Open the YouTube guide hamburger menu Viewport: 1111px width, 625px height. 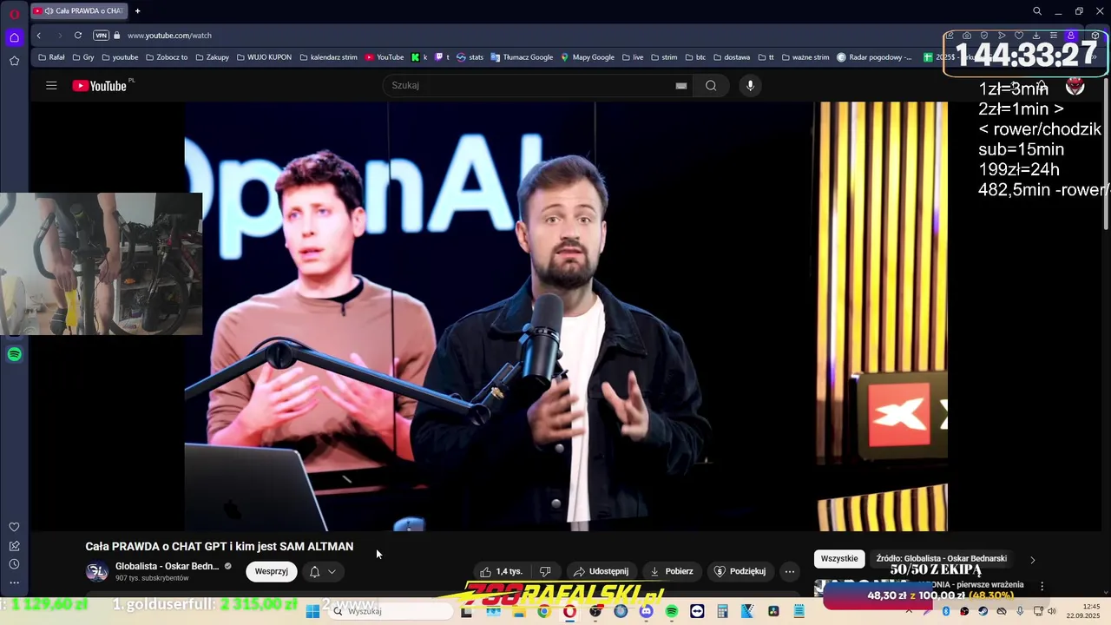point(51,85)
